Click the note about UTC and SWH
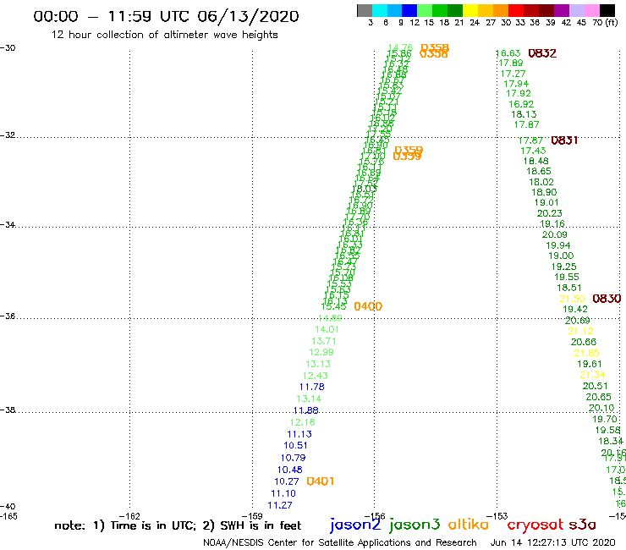 178,525
